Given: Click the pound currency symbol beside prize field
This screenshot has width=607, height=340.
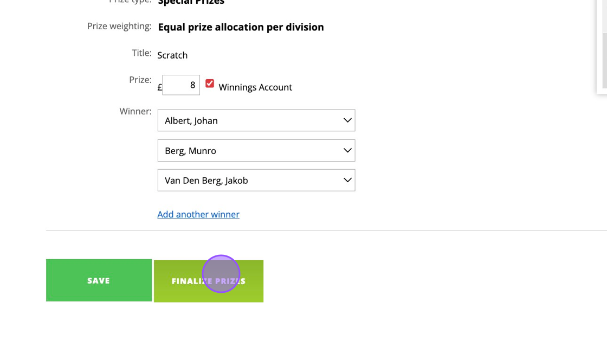Looking at the screenshot, I should [x=159, y=87].
